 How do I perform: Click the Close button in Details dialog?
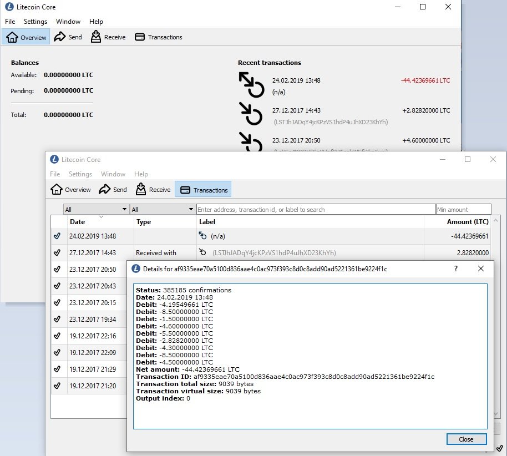pyautogui.click(x=467, y=439)
